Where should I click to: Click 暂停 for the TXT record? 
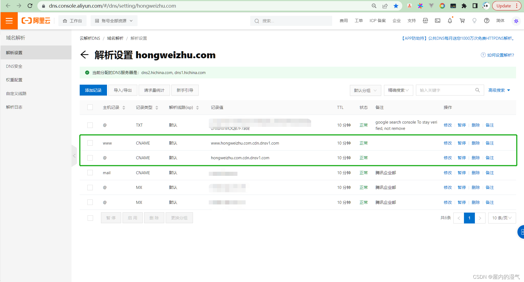click(462, 125)
